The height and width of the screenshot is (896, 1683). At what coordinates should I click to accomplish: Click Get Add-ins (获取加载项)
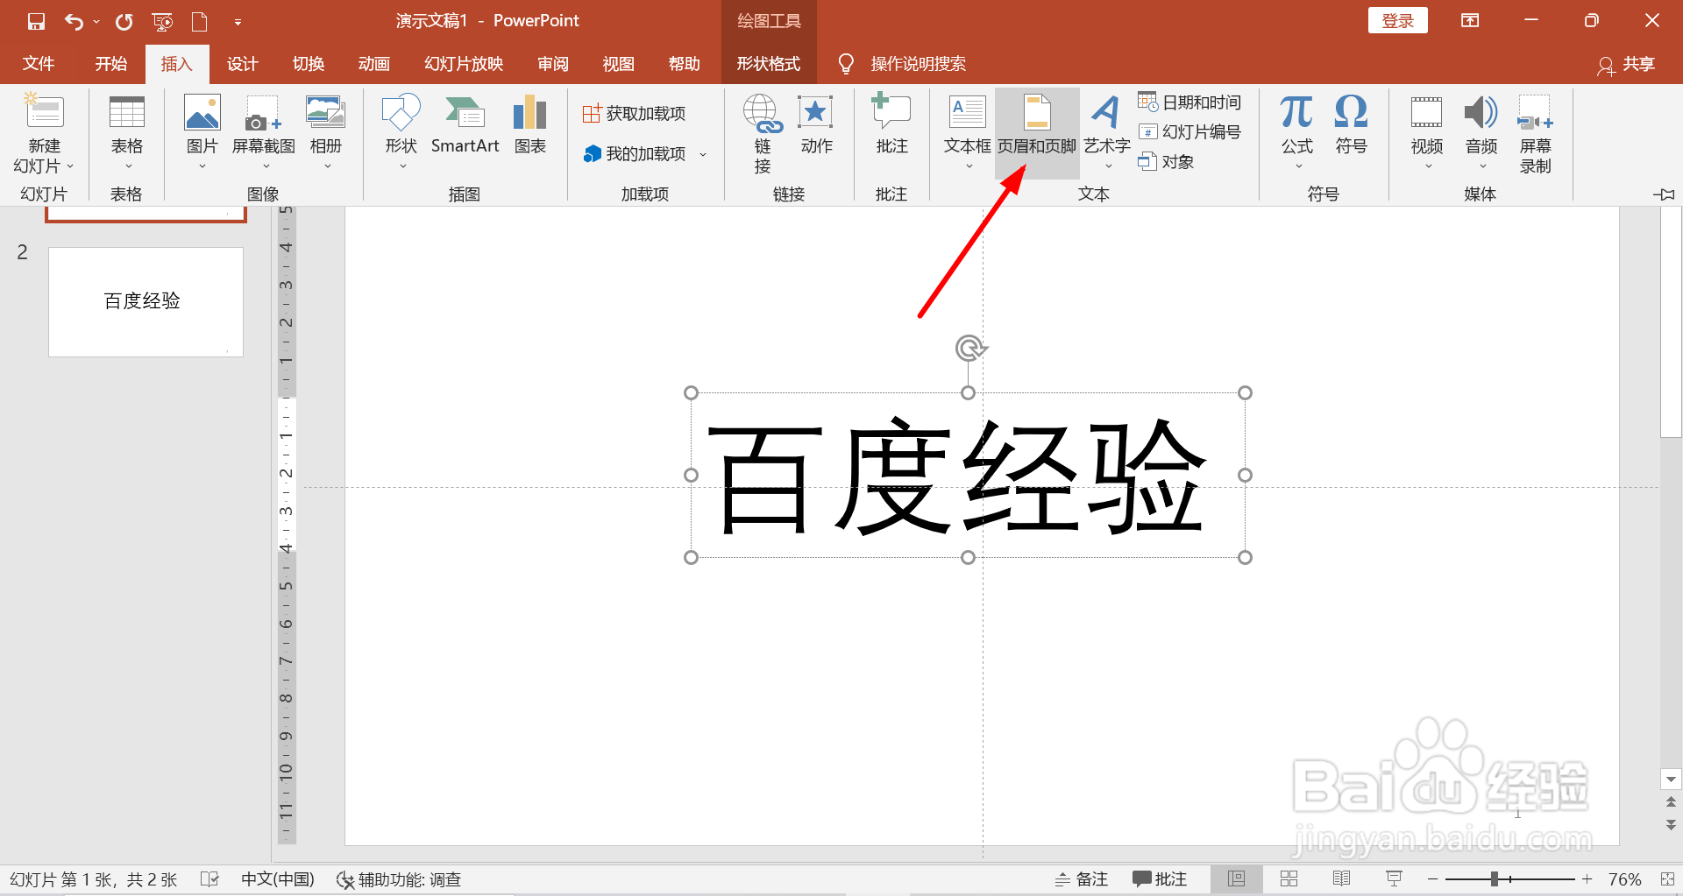point(635,114)
